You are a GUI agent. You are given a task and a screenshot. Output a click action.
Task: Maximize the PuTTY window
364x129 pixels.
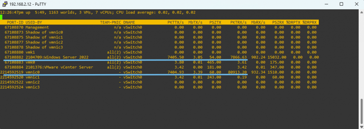pyautogui.click(x=341, y=4)
